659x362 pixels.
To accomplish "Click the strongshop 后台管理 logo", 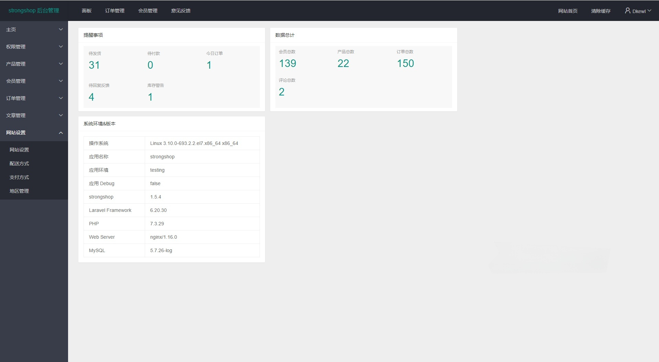I will (33, 10).
